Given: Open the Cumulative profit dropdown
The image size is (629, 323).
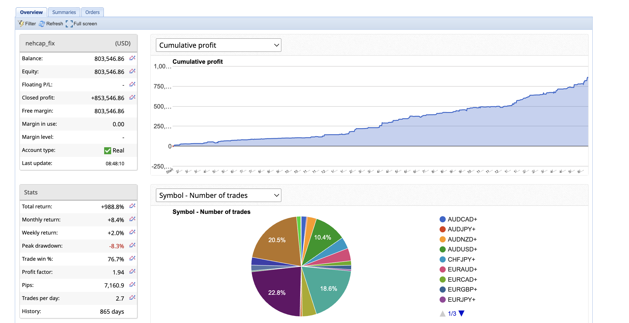Looking at the screenshot, I should tap(218, 45).
